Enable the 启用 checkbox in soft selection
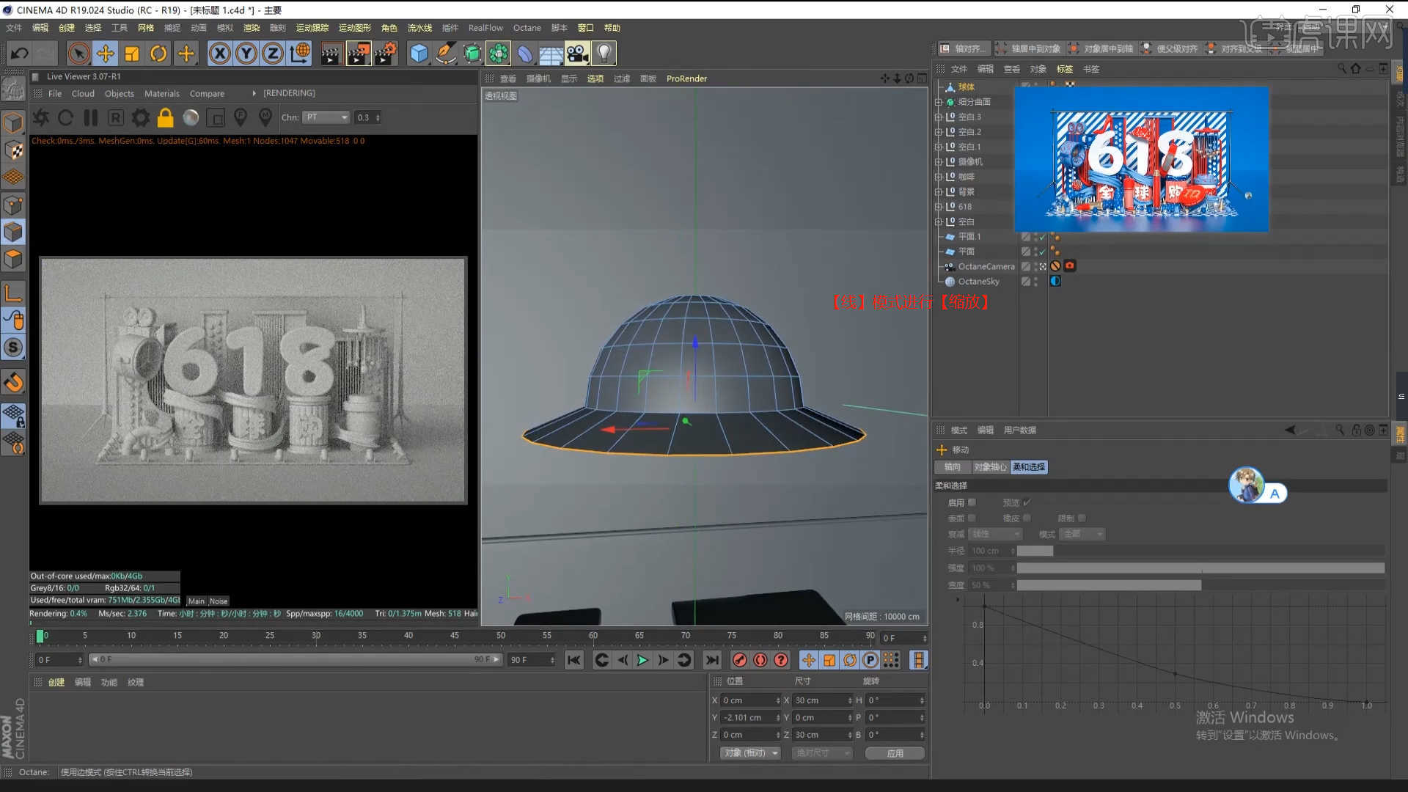 tap(973, 502)
